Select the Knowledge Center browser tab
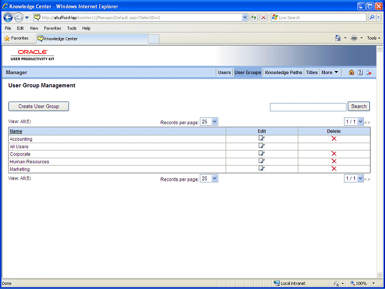This screenshot has width=385, height=289. pos(92,39)
